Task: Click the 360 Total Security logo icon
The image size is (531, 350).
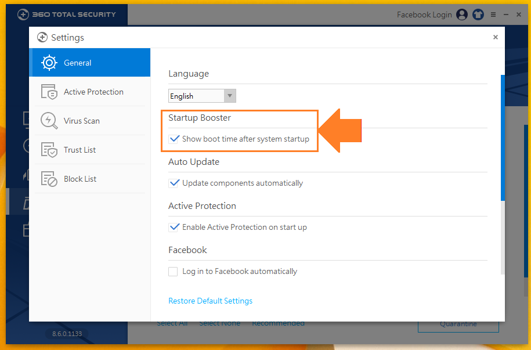Action: click(x=23, y=15)
